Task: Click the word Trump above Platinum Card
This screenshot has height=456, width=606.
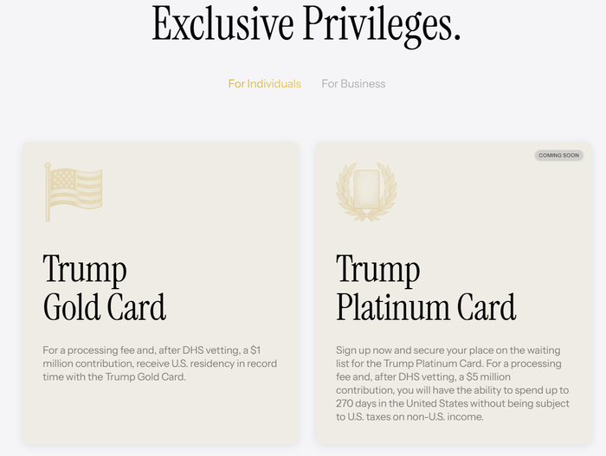Action: coord(378,269)
